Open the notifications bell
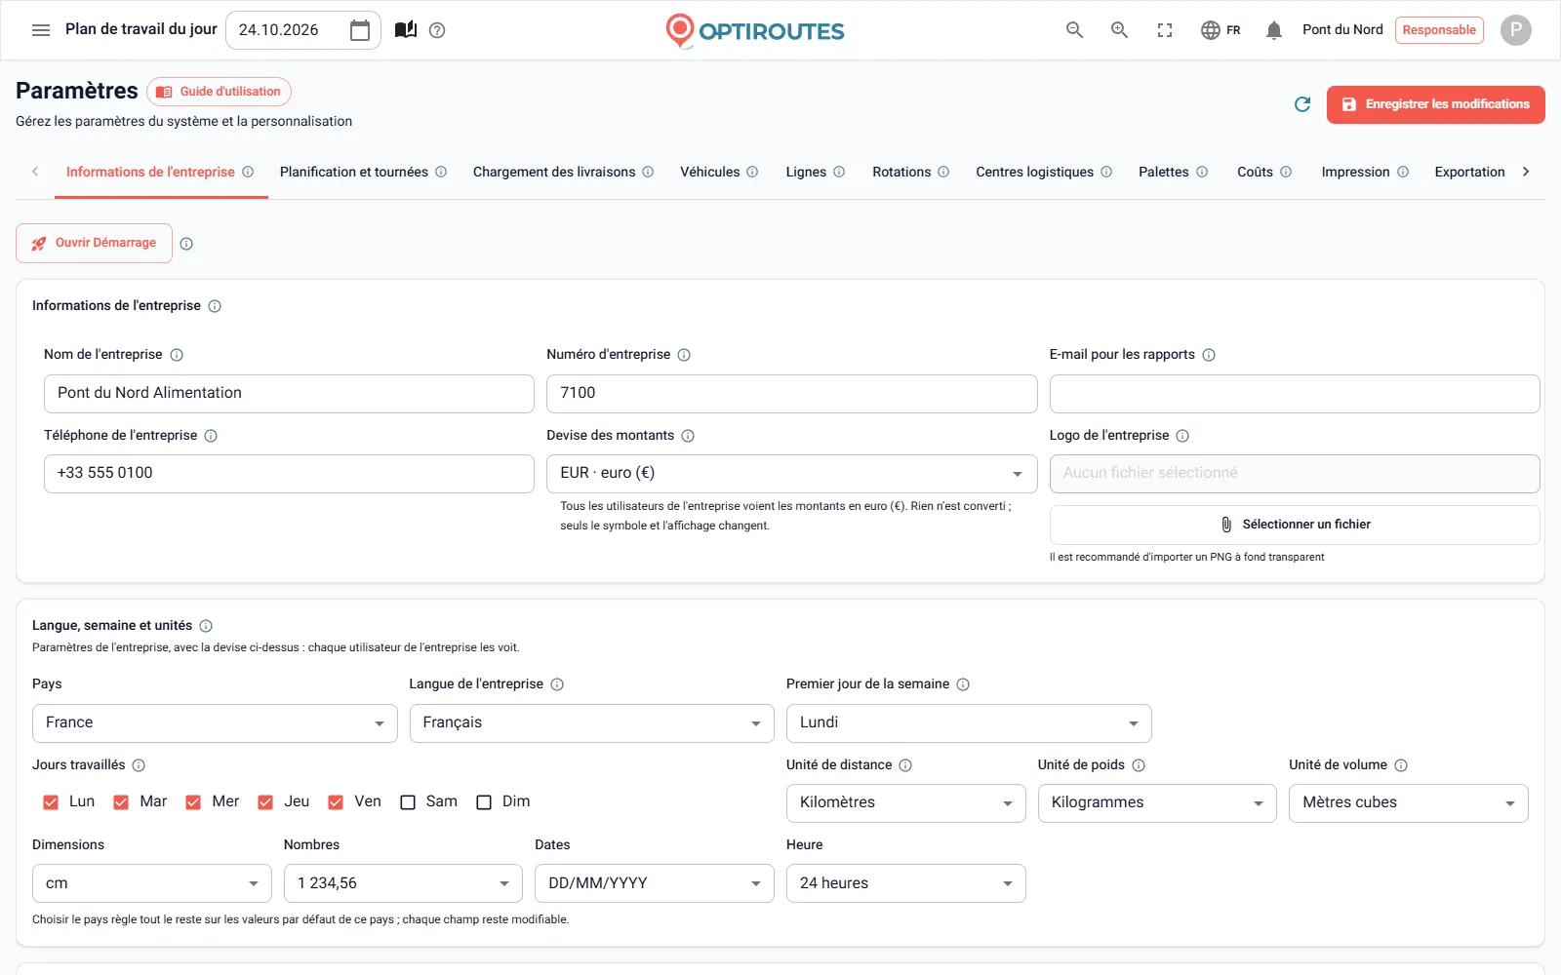1561x975 pixels. (1273, 30)
